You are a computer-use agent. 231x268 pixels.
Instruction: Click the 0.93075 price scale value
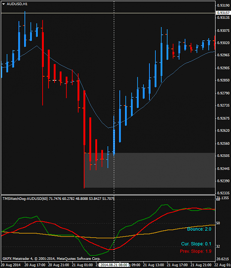tap(223, 30)
